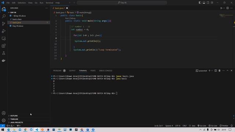Open the File menu

coord(8,3)
